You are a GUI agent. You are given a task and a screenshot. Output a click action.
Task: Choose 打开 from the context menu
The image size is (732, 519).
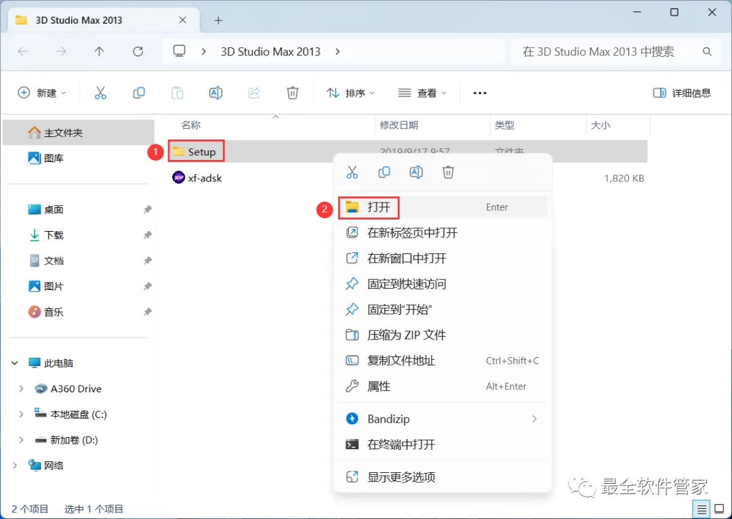(442, 207)
